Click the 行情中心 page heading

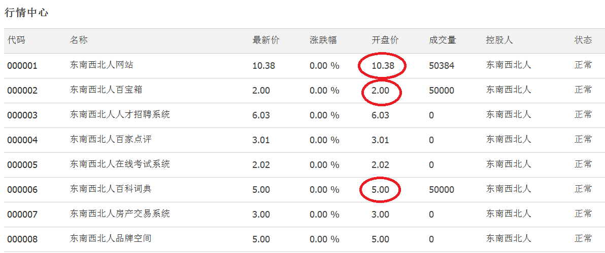click(x=26, y=13)
